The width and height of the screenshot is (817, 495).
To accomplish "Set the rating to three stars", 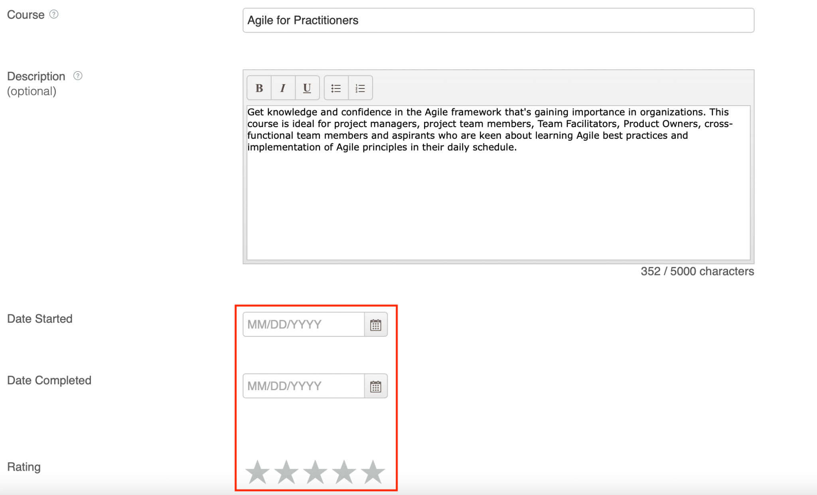I will click(315, 472).
